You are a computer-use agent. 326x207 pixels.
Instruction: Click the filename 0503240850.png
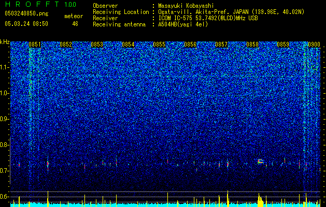[x=26, y=13]
